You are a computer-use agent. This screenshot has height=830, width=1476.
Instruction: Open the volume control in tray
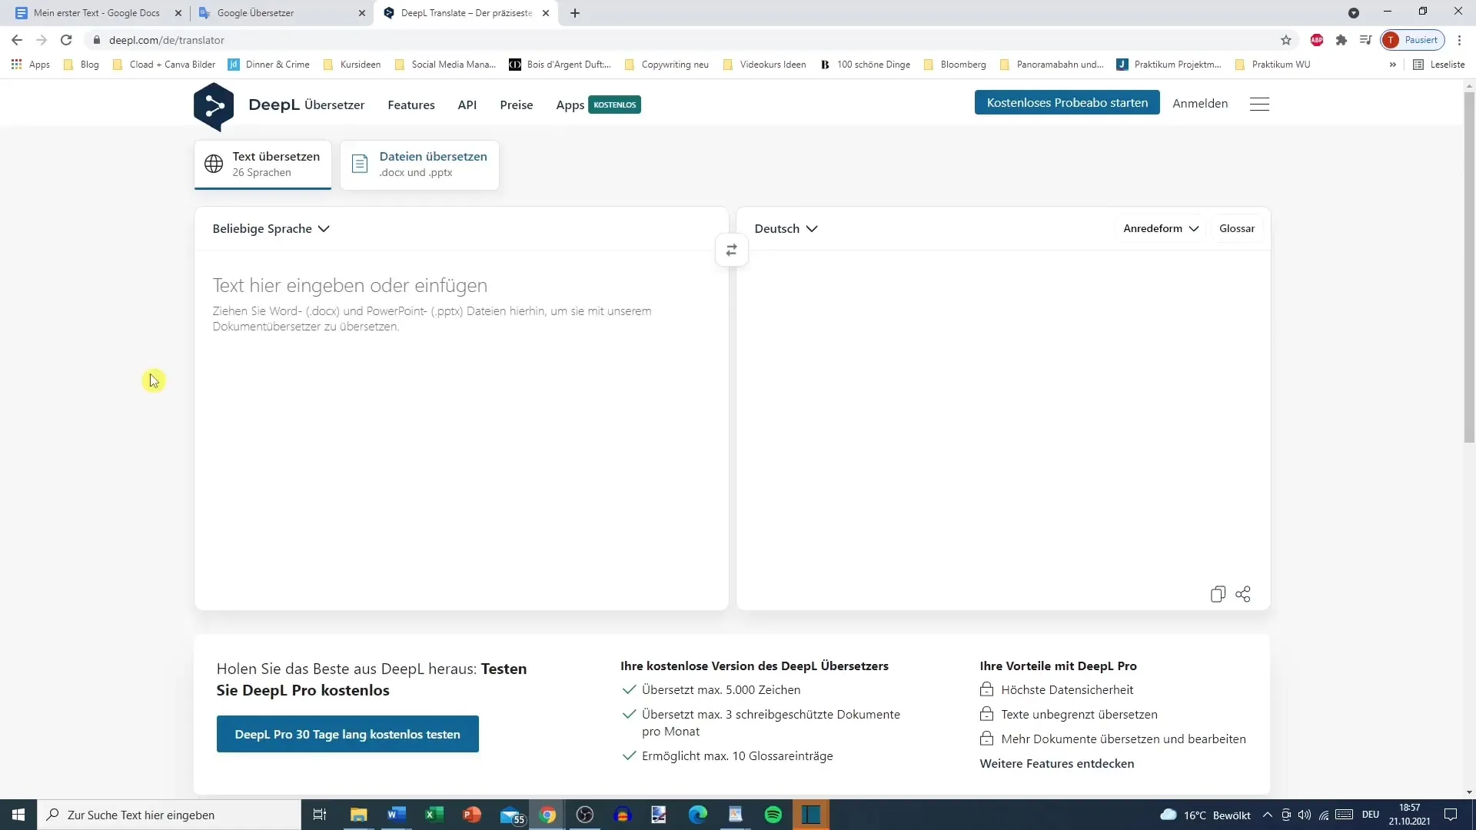1304,815
